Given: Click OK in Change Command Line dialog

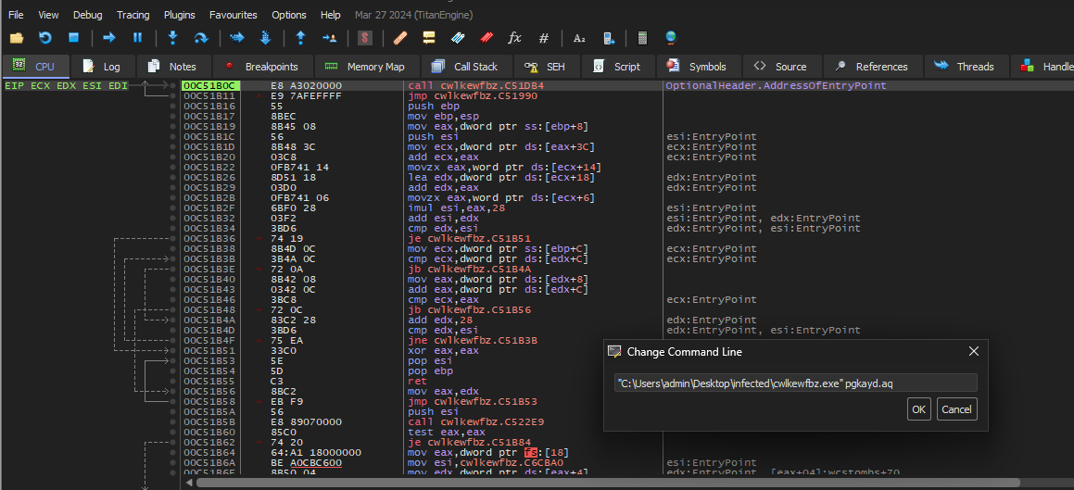Looking at the screenshot, I should click(x=918, y=409).
